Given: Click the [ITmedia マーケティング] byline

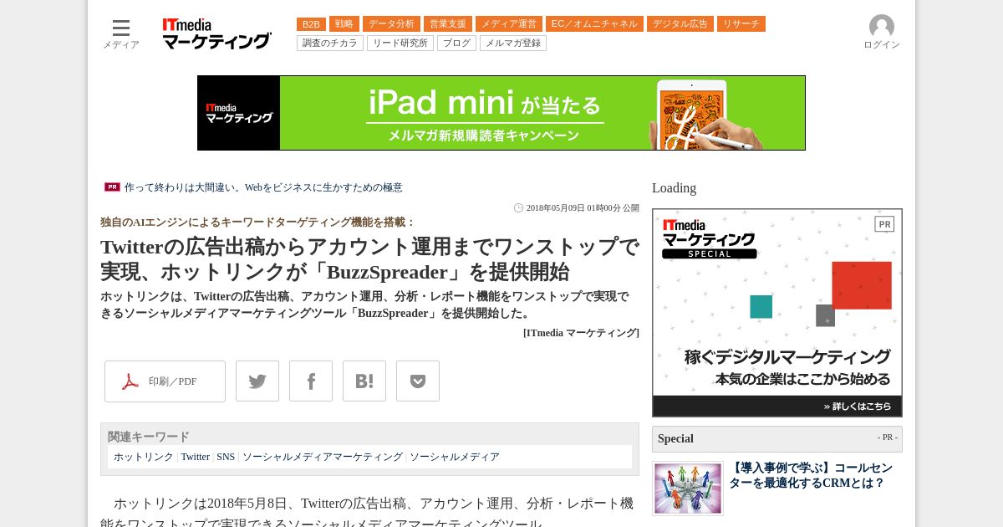Looking at the screenshot, I should pyautogui.click(x=581, y=333).
